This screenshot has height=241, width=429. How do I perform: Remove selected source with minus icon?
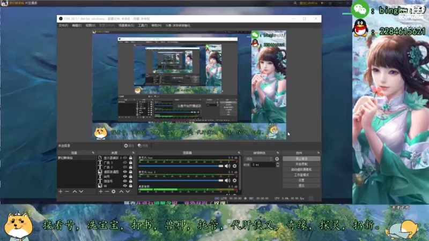click(x=107, y=192)
